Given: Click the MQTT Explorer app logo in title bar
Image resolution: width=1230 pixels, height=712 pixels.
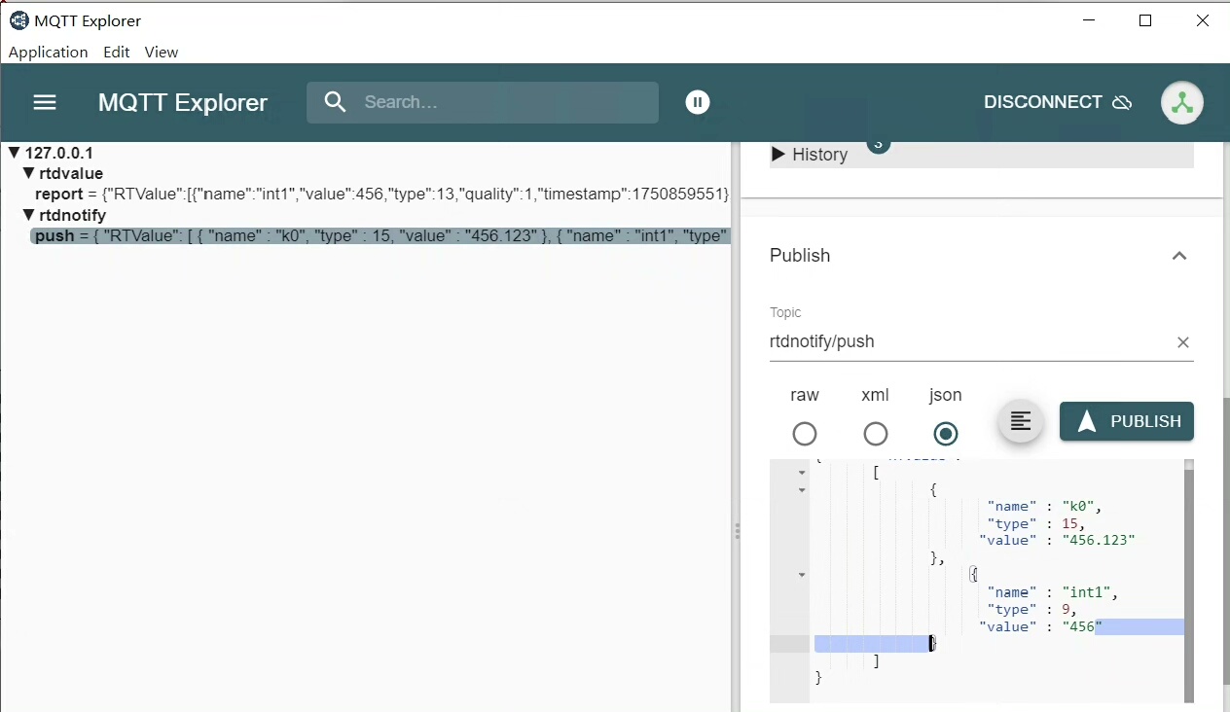Looking at the screenshot, I should tap(18, 20).
